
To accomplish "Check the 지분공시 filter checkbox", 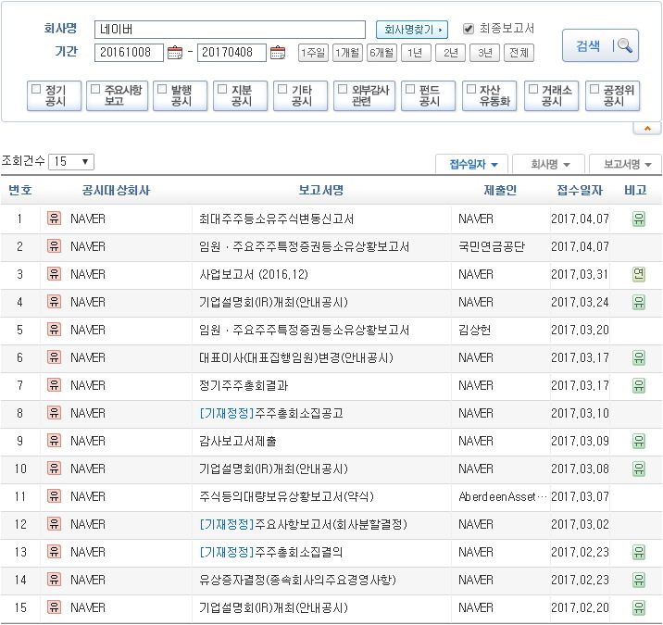I will click(222, 89).
